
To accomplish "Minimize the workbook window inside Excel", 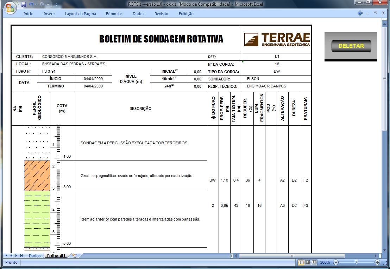I will tap(367, 13).
